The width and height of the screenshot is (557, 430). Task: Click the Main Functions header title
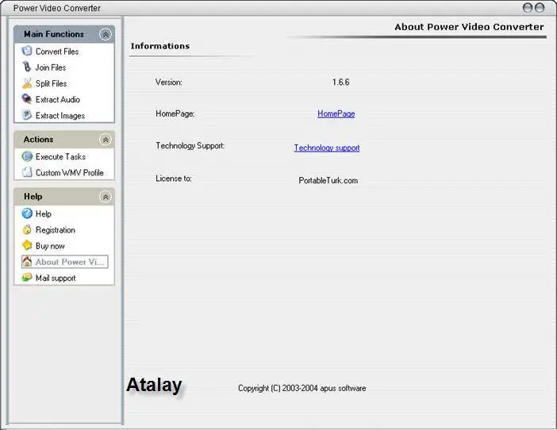point(54,34)
